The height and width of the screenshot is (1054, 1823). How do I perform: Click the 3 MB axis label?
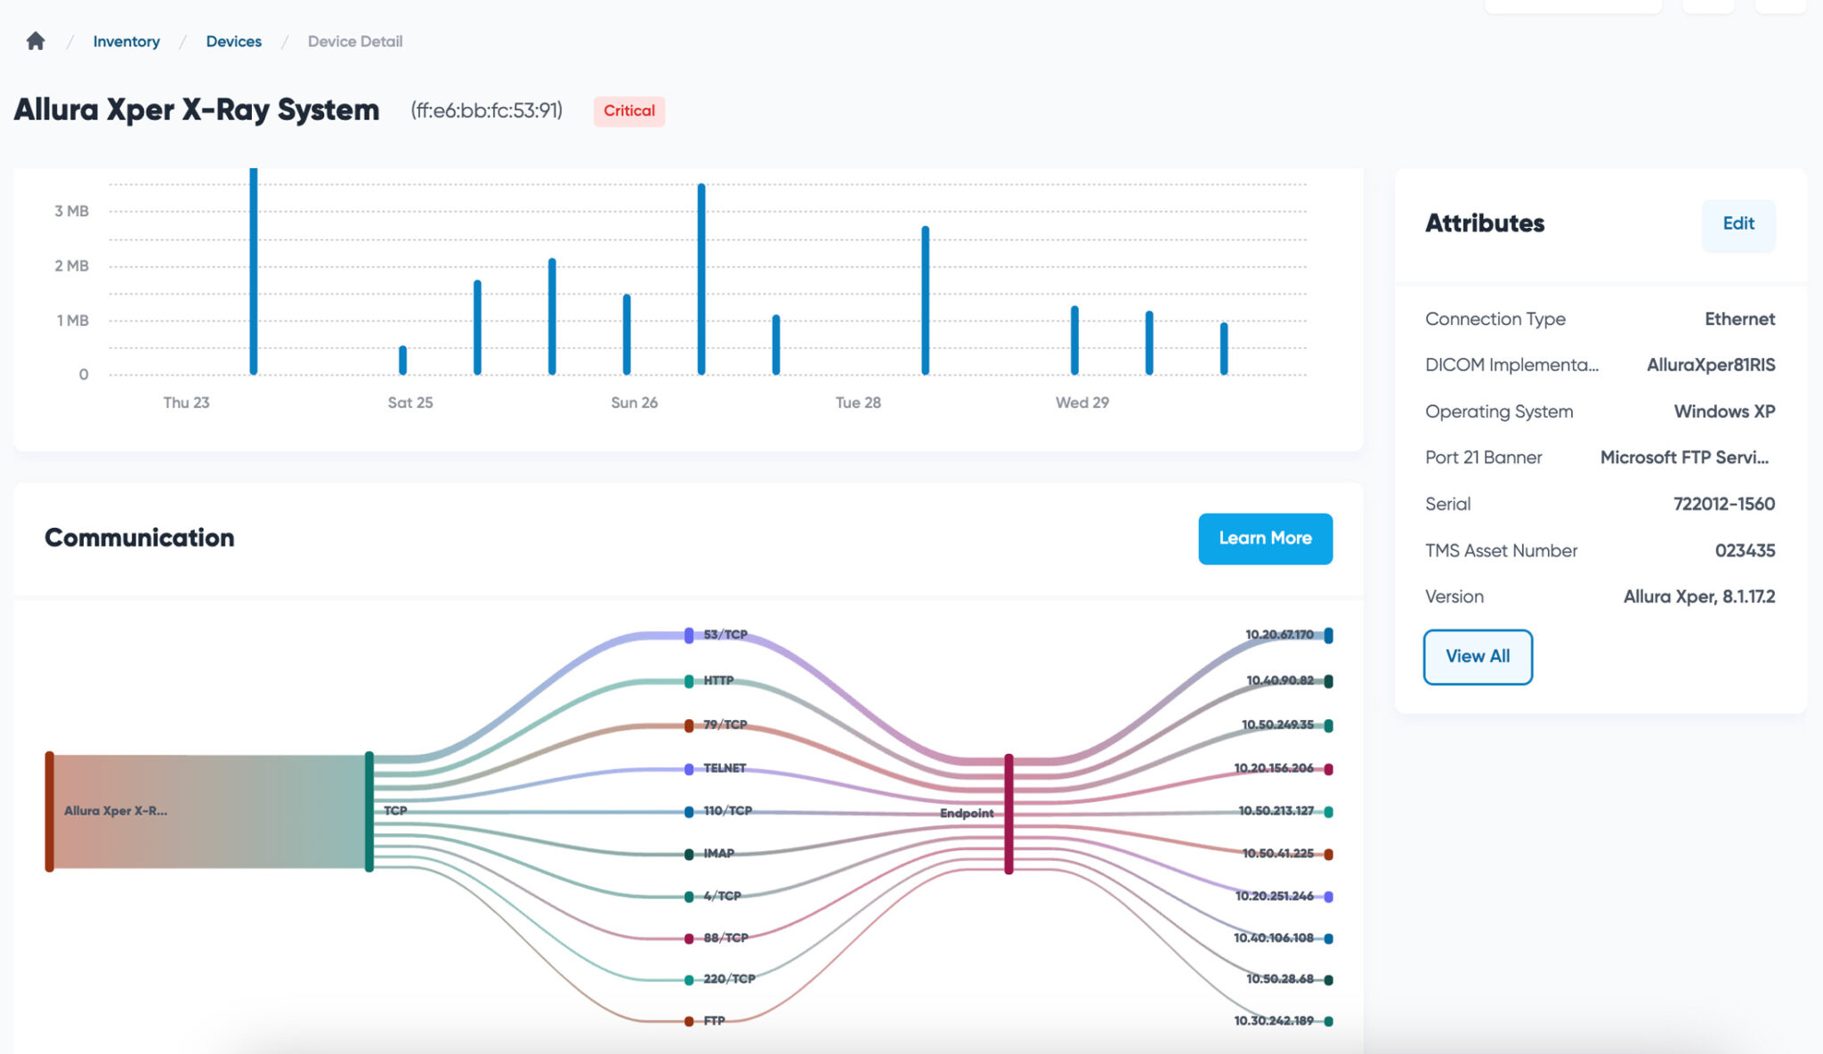pyautogui.click(x=71, y=211)
